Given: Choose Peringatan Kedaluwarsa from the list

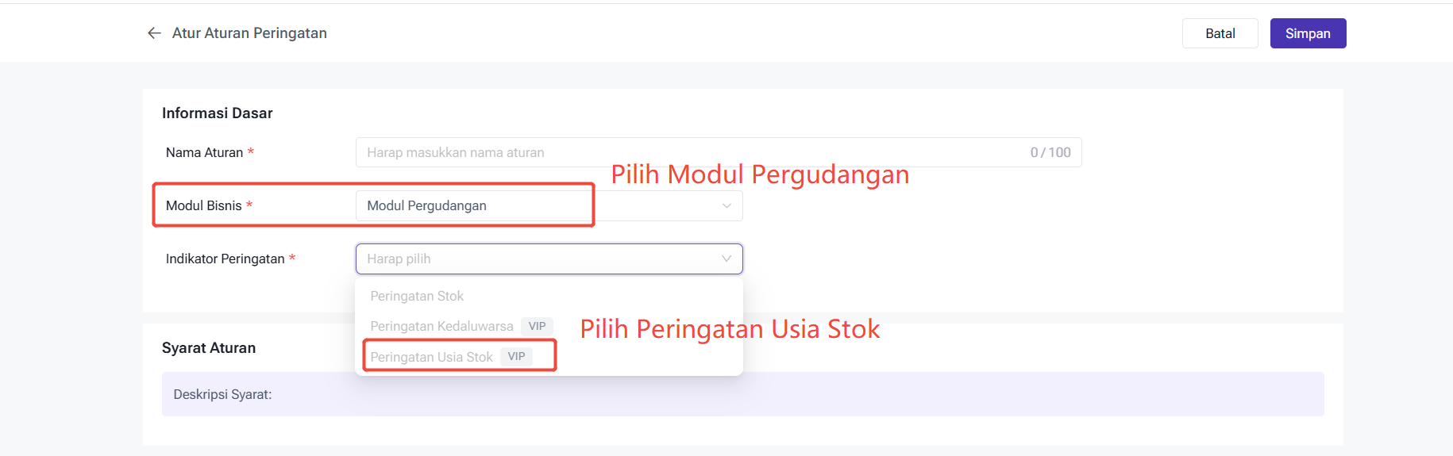Looking at the screenshot, I should pos(441,327).
